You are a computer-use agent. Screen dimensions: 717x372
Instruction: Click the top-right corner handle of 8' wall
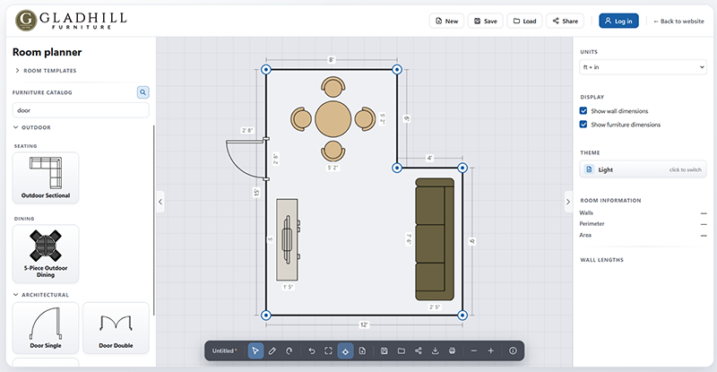pyautogui.click(x=397, y=70)
